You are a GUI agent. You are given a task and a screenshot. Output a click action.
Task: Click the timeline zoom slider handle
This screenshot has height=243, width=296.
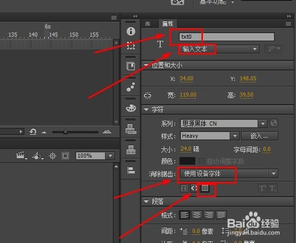click(x=66, y=132)
